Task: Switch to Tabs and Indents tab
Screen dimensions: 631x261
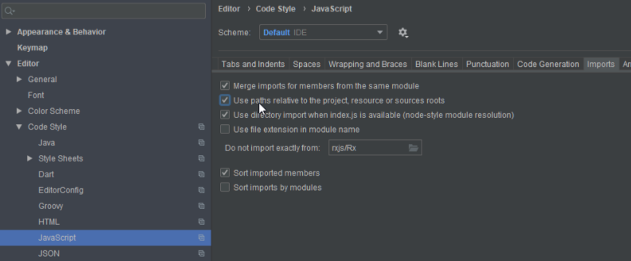Action: [x=253, y=64]
